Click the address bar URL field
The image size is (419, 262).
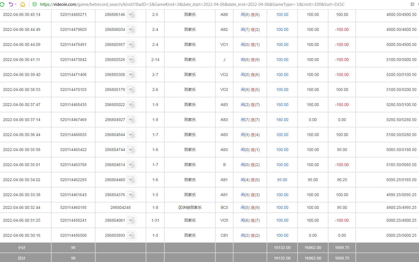[192, 4]
